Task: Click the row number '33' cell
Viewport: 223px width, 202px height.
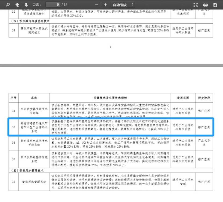Action: (x=13, y=30)
